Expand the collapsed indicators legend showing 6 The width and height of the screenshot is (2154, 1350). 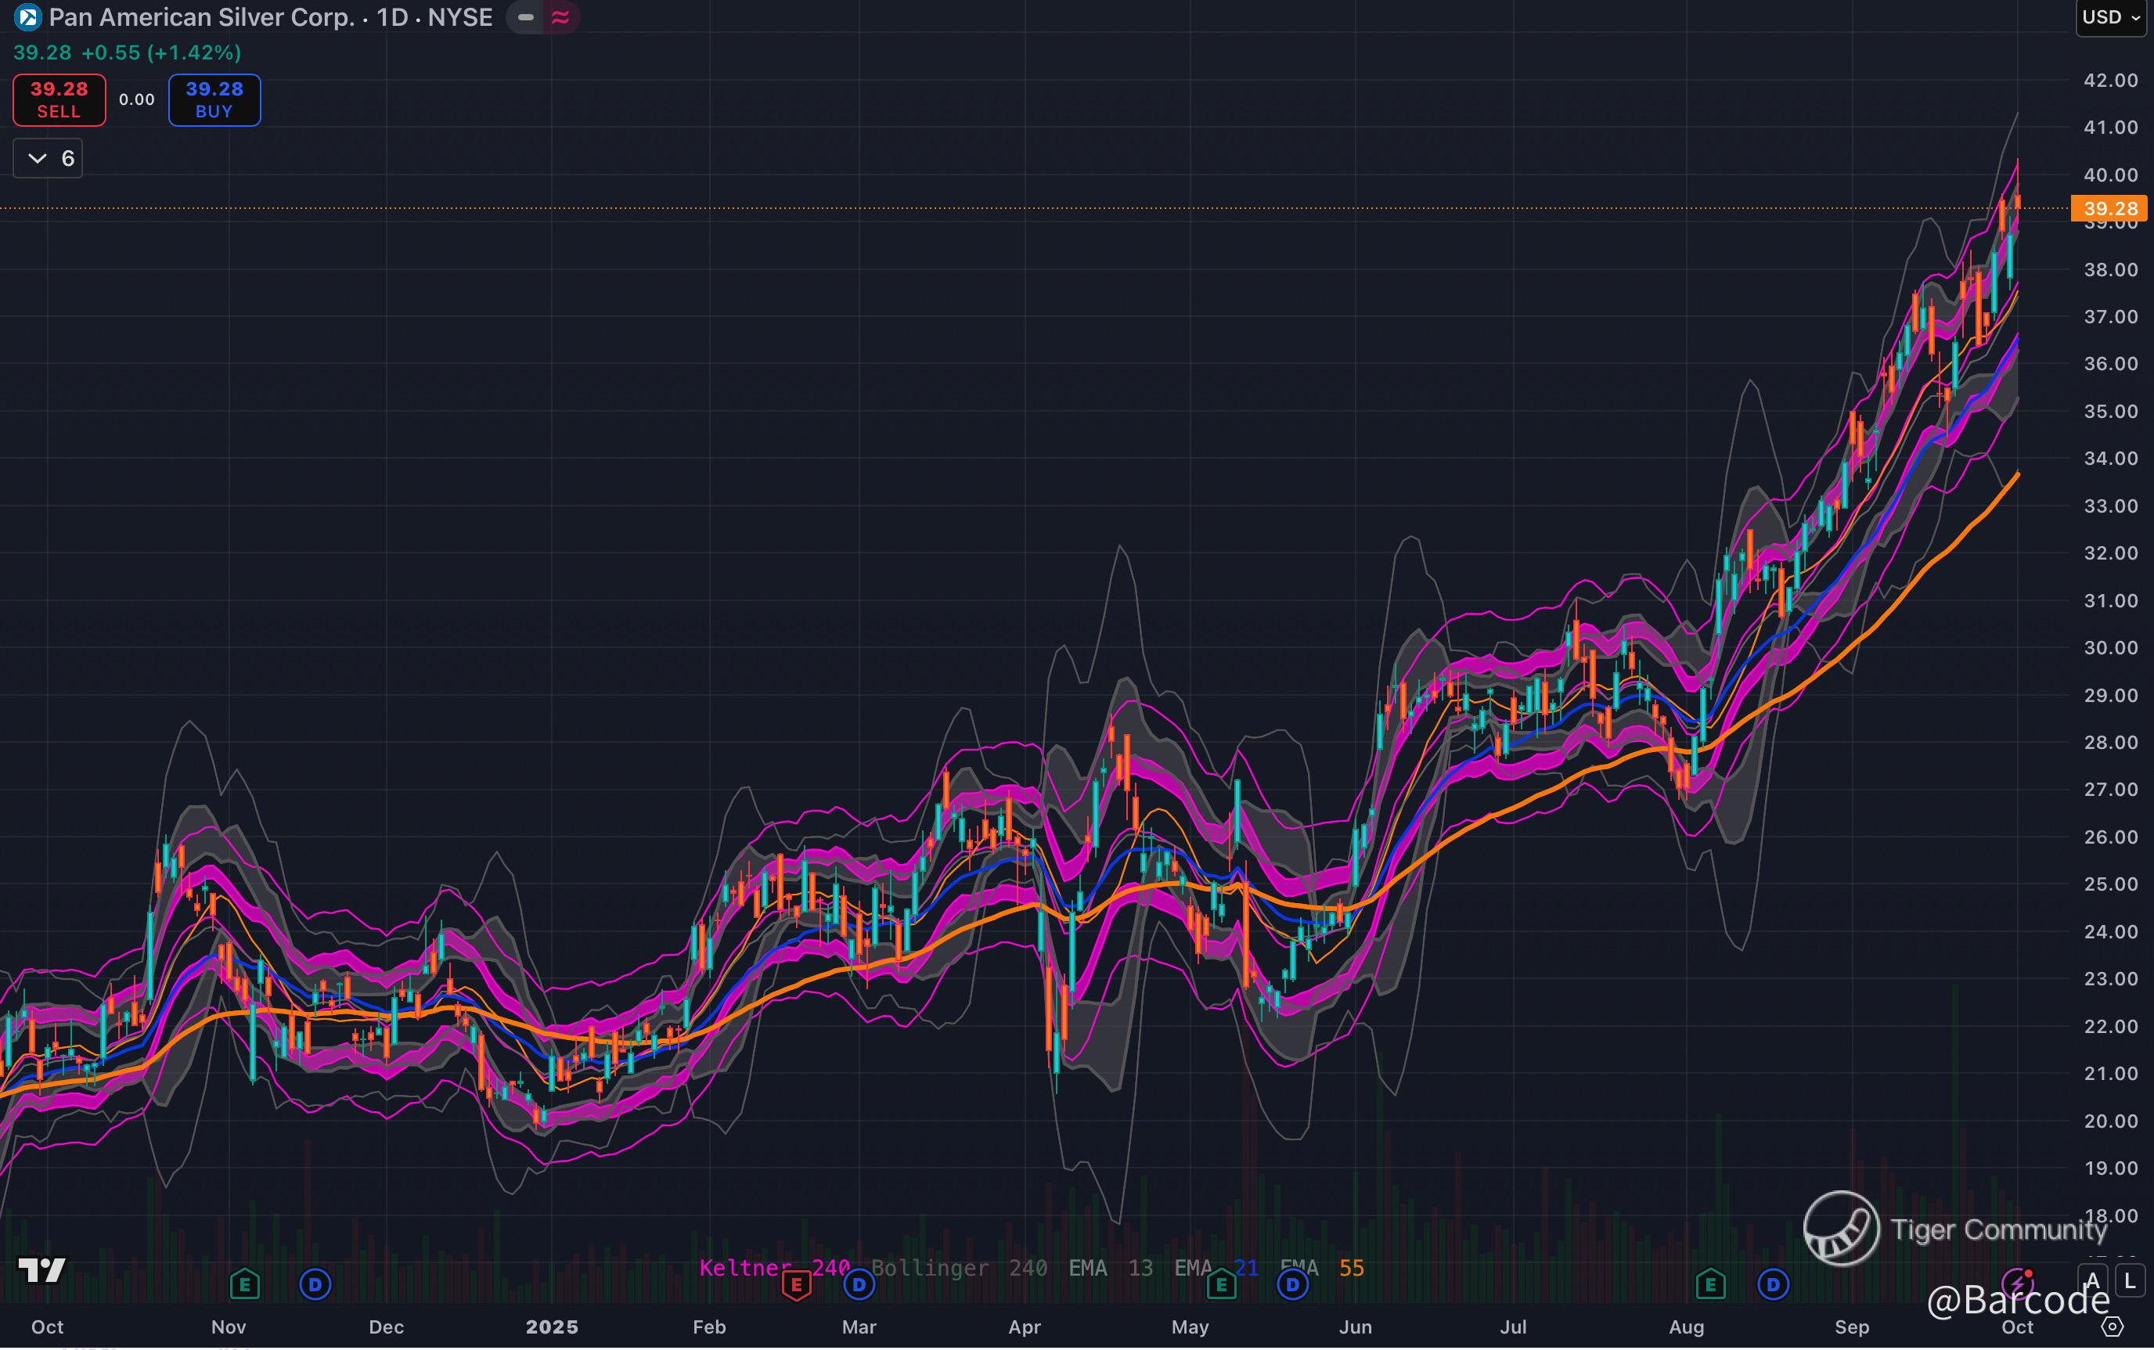tap(49, 159)
